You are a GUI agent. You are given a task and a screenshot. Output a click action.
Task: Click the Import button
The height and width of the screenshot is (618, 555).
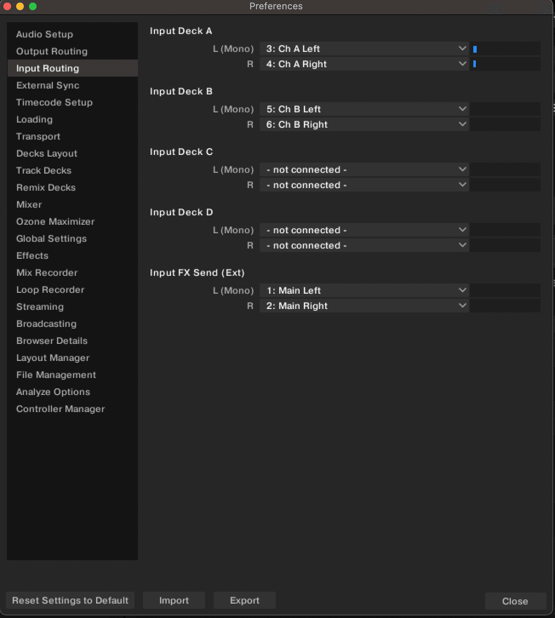tap(174, 600)
